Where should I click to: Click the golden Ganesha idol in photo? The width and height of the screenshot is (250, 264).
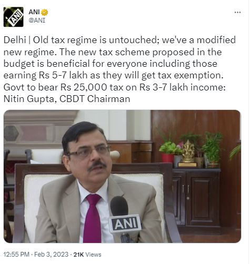[x=188, y=153]
